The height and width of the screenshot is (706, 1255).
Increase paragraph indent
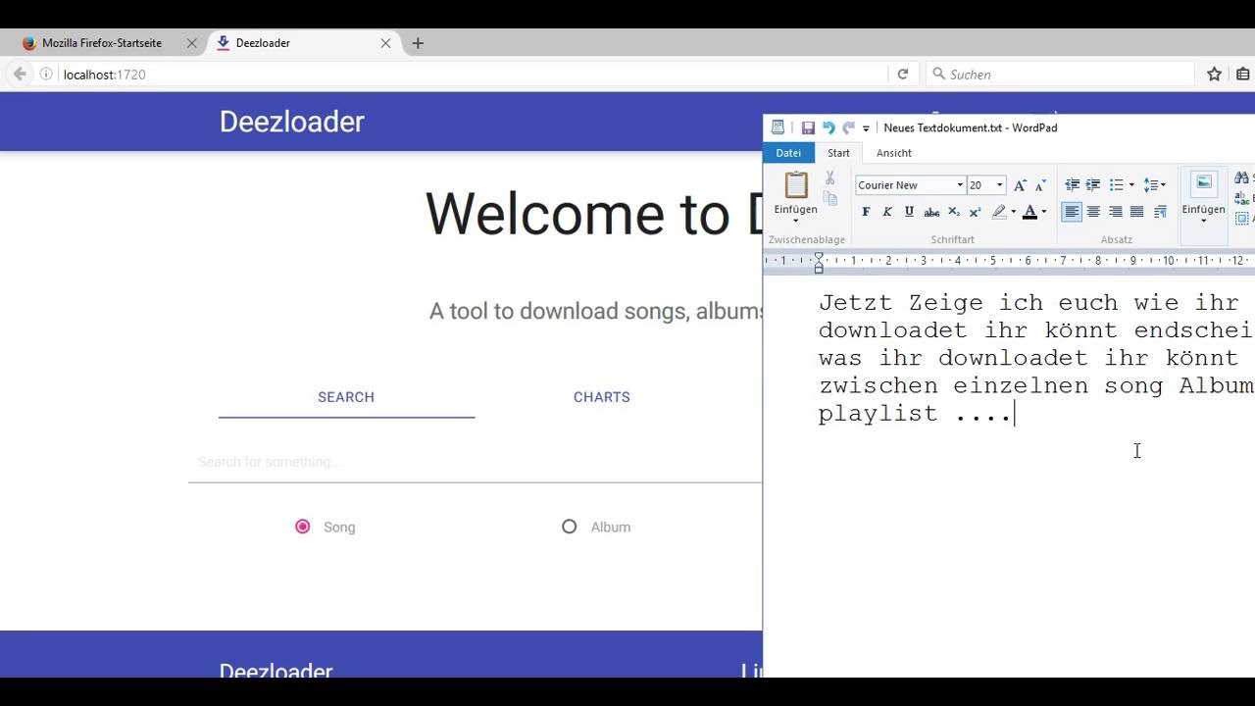(1092, 185)
